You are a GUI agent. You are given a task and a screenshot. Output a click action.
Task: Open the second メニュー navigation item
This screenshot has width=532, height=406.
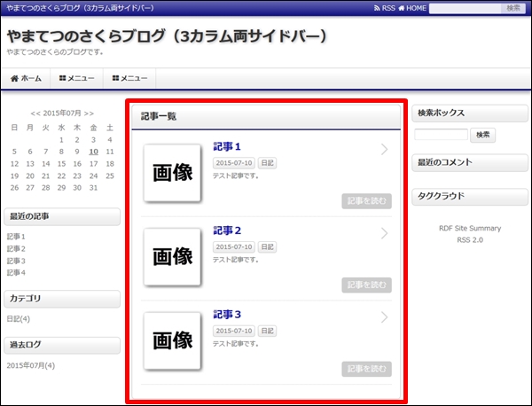(129, 78)
